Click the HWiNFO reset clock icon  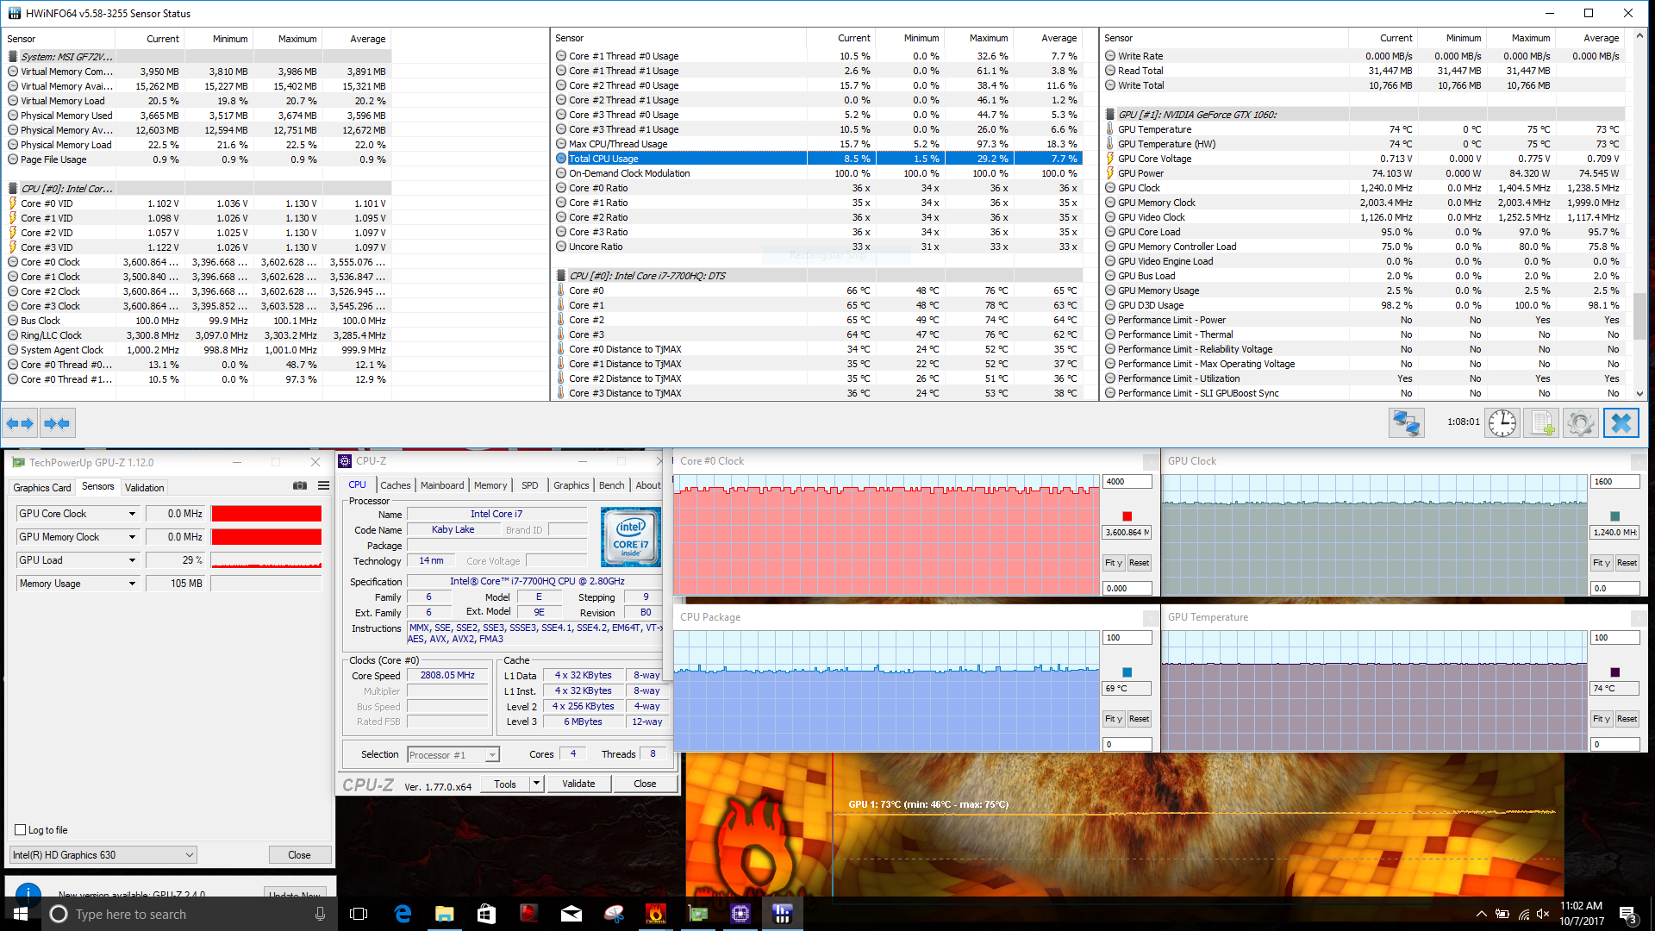point(1502,423)
